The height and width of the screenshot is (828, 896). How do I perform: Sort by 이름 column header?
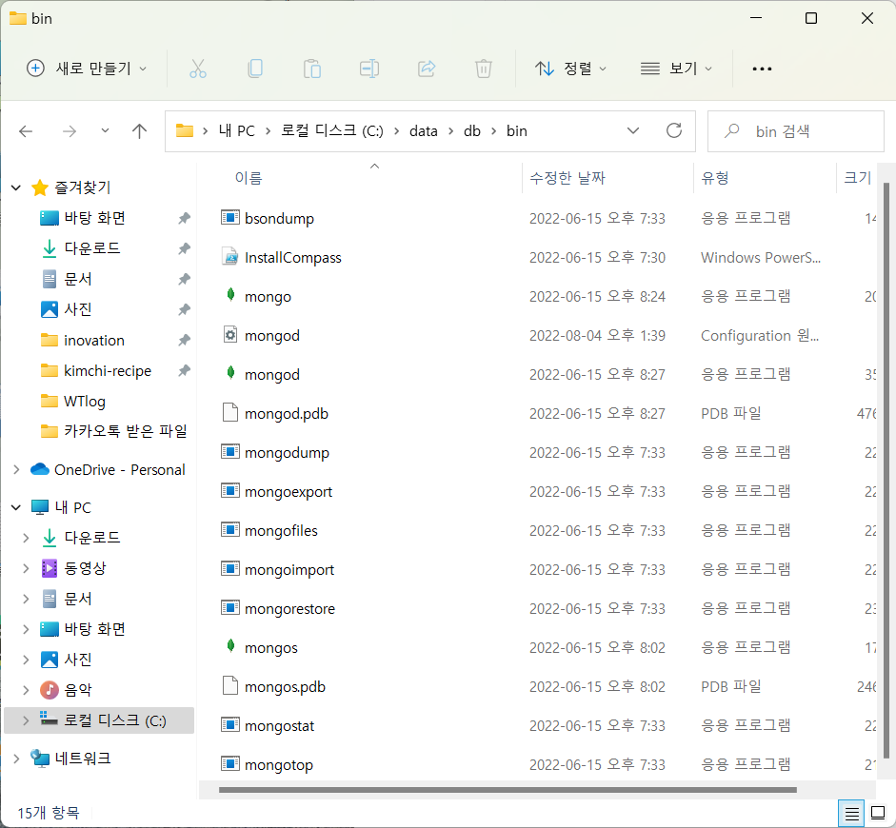coord(248,178)
